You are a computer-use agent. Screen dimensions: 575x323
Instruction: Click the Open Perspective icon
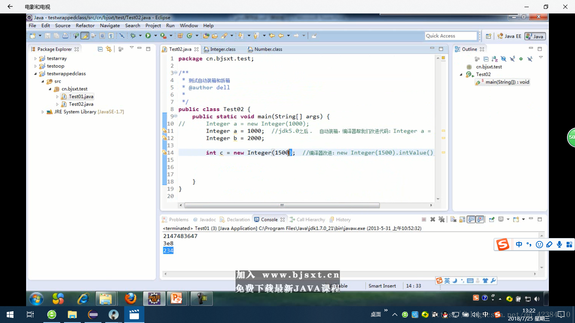pos(488,36)
